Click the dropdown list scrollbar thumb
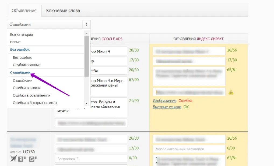The height and width of the screenshot is (166, 274). [x=86, y=56]
